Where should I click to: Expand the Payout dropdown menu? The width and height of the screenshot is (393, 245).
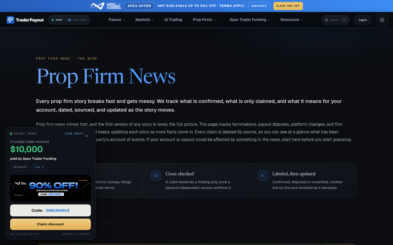point(117,20)
